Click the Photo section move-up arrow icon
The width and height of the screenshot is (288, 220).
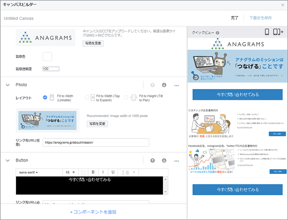(x=152, y=85)
